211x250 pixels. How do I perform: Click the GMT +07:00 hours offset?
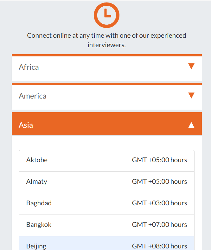[x=159, y=225]
